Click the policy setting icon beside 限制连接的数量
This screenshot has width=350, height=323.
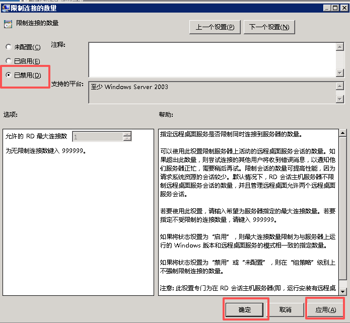8,24
